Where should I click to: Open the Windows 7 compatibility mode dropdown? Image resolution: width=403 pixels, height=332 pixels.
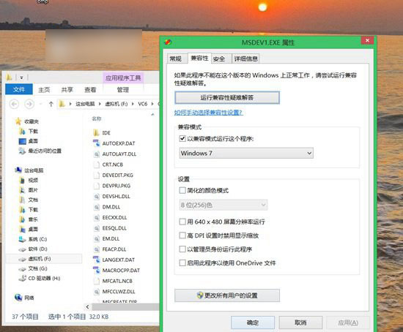[246, 153]
